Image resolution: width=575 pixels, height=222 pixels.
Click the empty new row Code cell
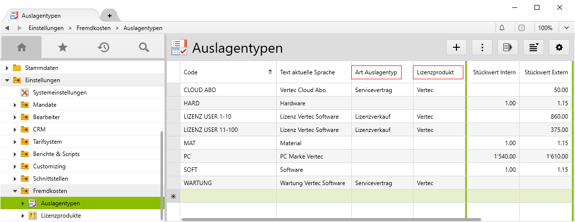coord(228,196)
